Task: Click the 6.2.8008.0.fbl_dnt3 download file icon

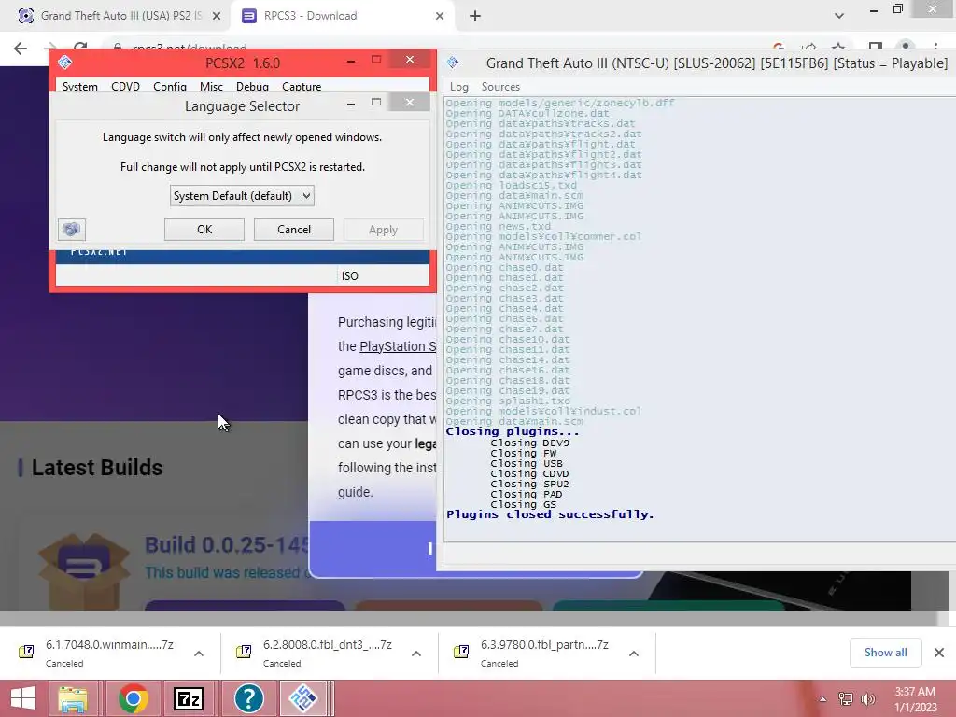Action: (244, 652)
